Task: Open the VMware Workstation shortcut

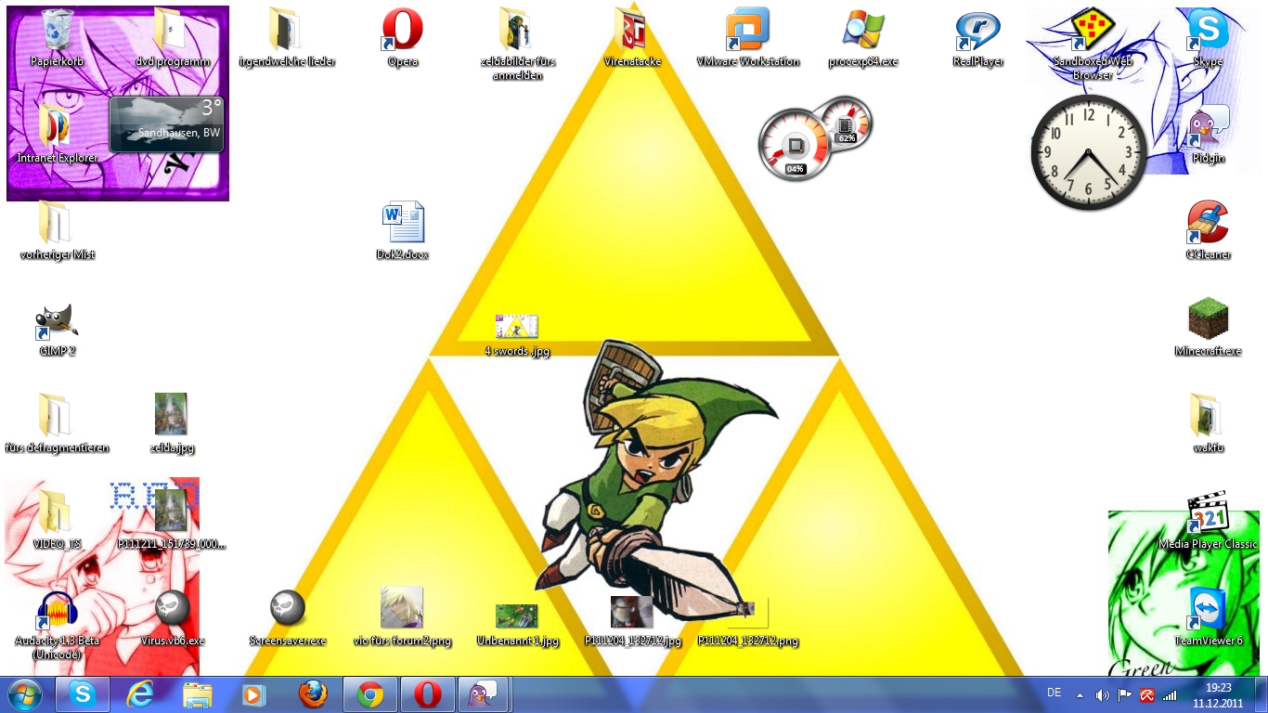Action: [747, 32]
